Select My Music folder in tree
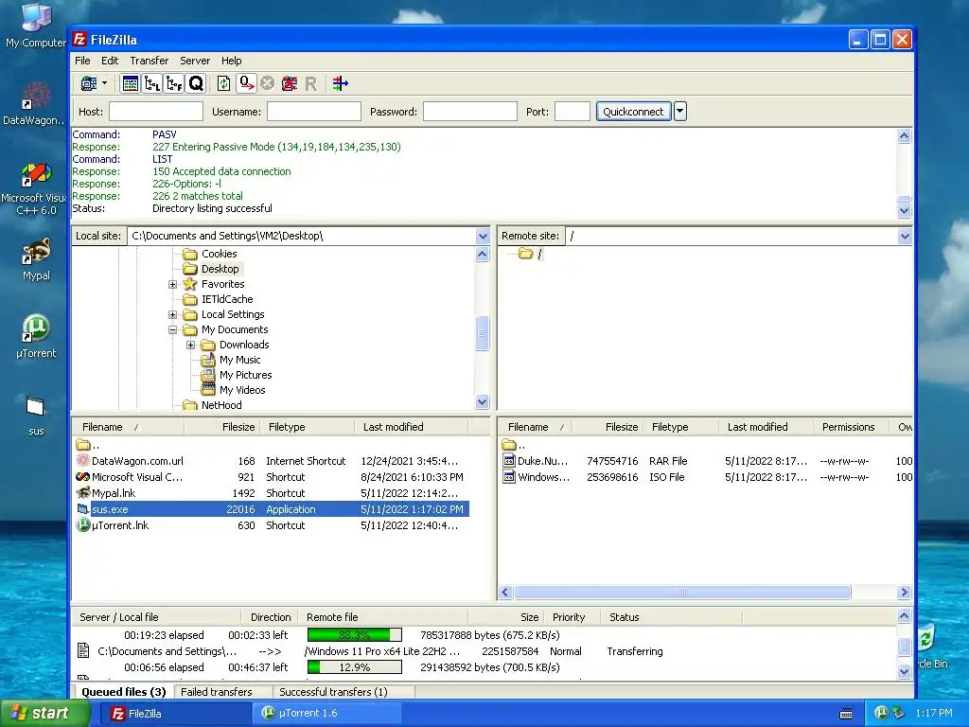The image size is (969, 727). point(239,360)
